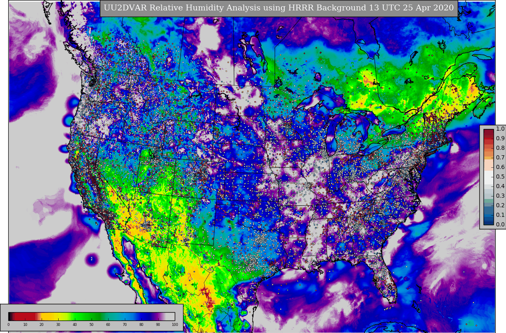Select the 70 tick on humidity colorbar
This screenshot has width=506, height=333.
[125, 325]
